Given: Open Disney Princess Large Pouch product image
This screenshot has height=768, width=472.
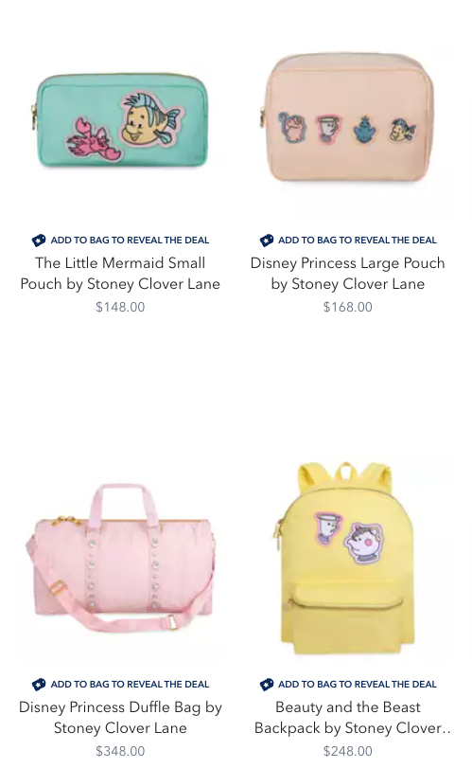Looking at the screenshot, I should click(348, 118).
